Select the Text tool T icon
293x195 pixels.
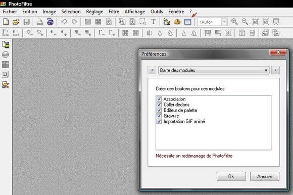(154, 22)
